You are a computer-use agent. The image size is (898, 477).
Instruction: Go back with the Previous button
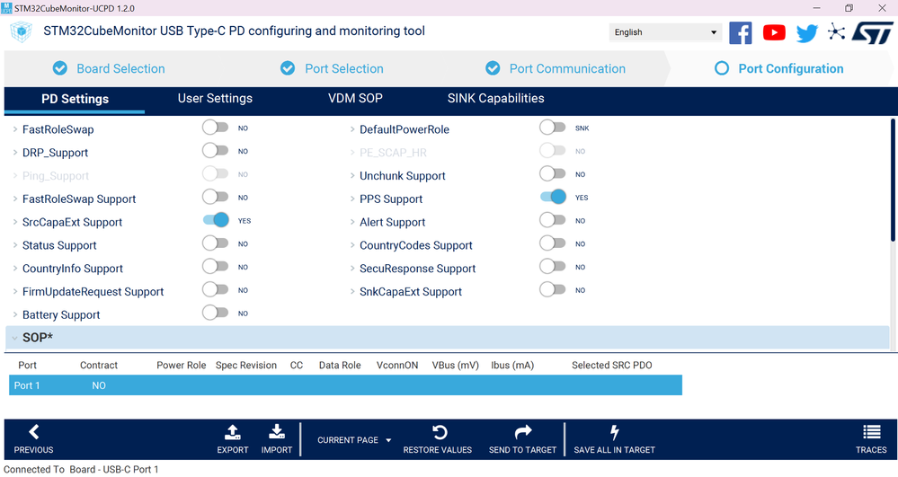(34, 440)
